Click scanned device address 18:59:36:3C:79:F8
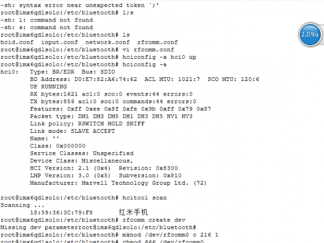 tap(61, 213)
